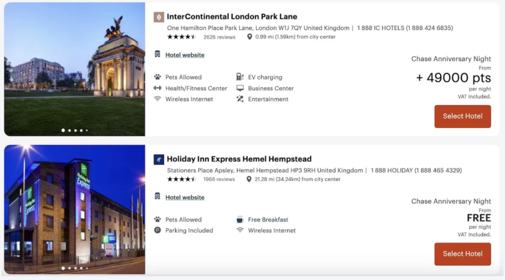Click InterContinental's Chase Anniversary Night label
The width and height of the screenshot is (505, 280).
coord(451,59)
